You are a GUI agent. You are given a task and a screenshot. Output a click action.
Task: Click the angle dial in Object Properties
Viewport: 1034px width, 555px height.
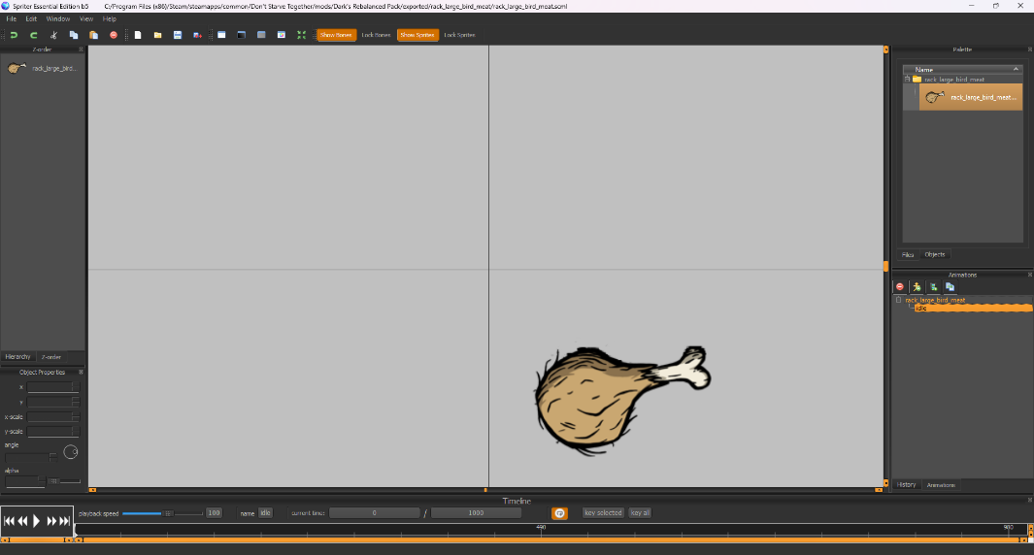point(71,452)
